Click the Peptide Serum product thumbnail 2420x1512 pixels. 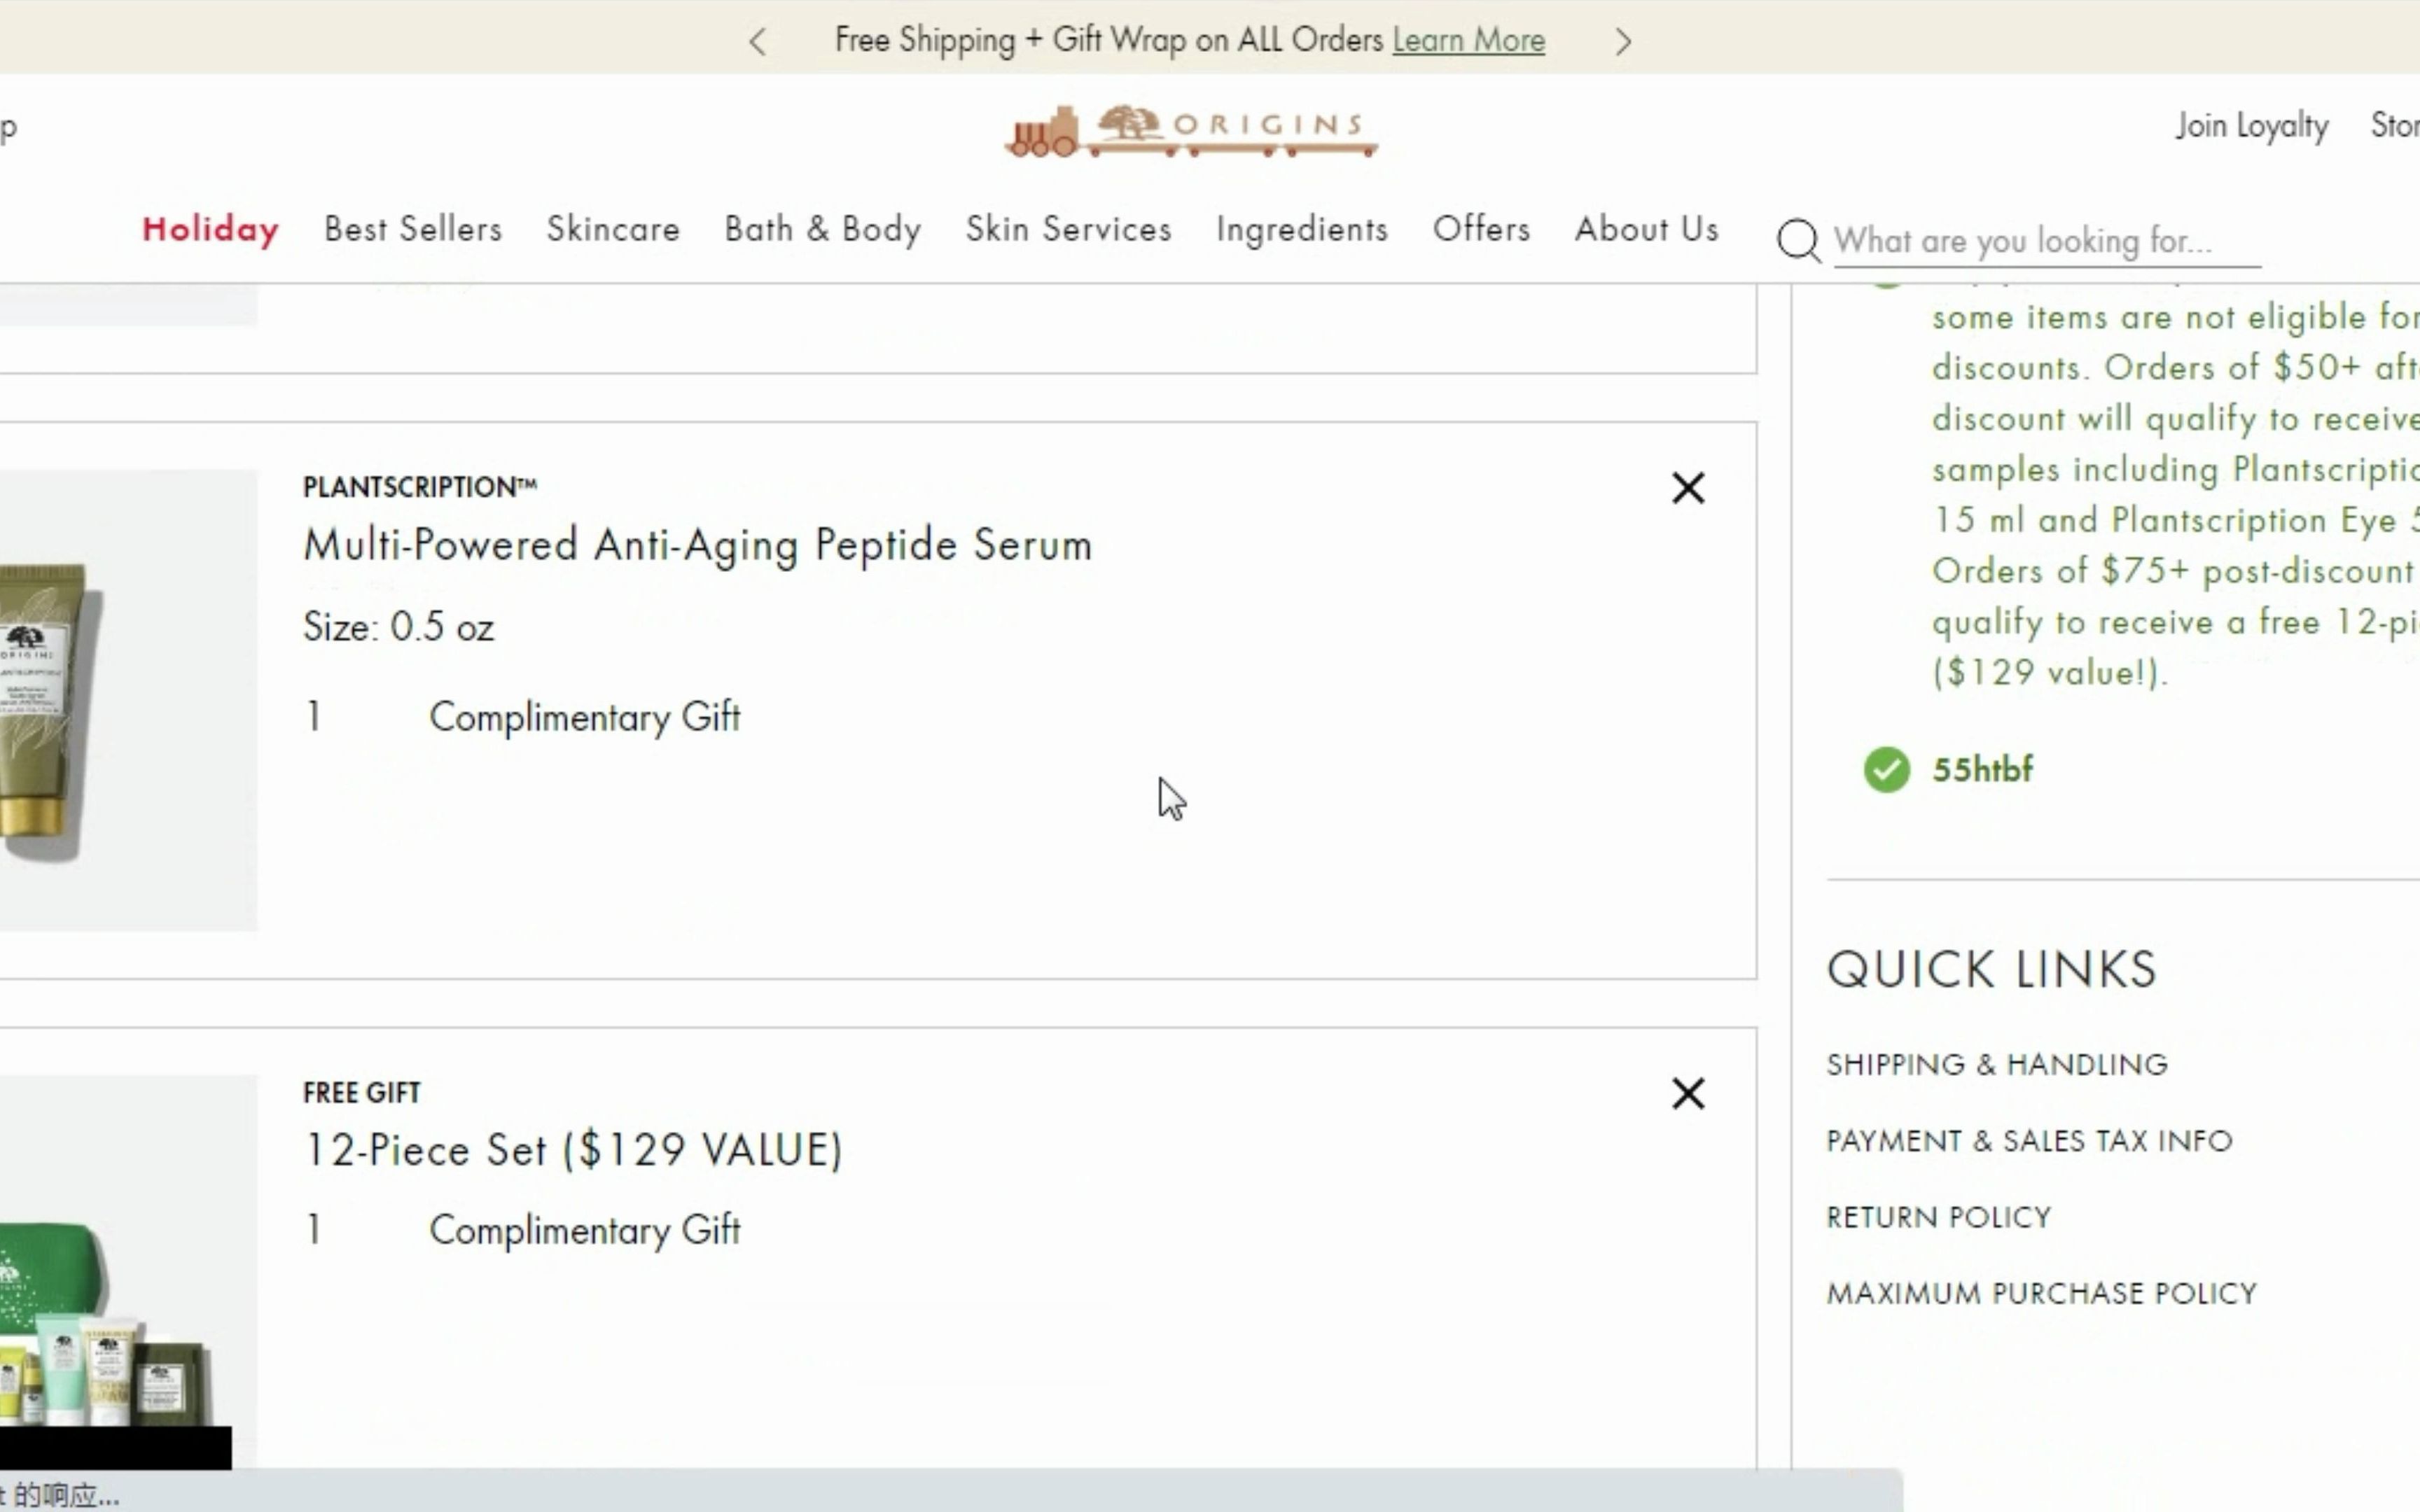pos(128,700)
